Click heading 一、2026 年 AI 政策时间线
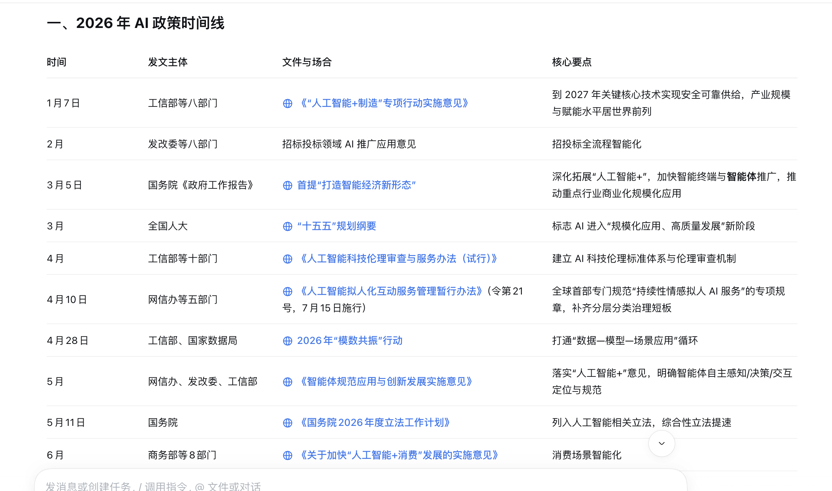 [x=136, y=23]
